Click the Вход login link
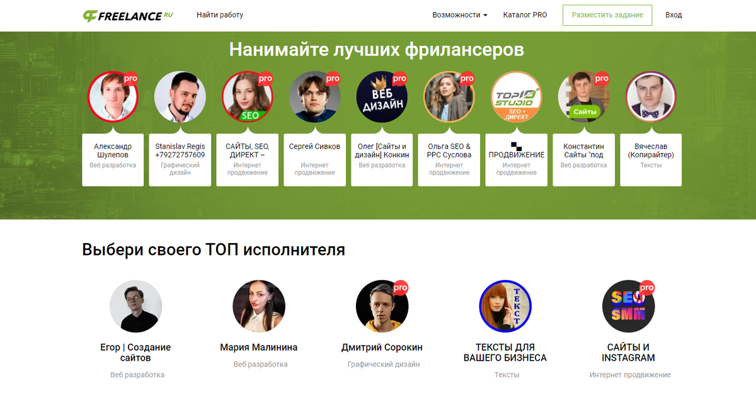 click(673, 15)
